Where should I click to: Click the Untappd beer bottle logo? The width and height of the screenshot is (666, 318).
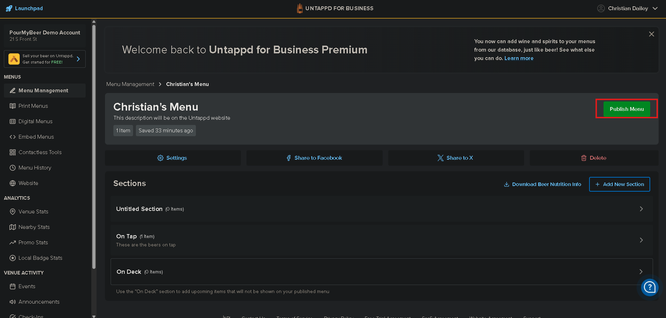tap(299, 8)
